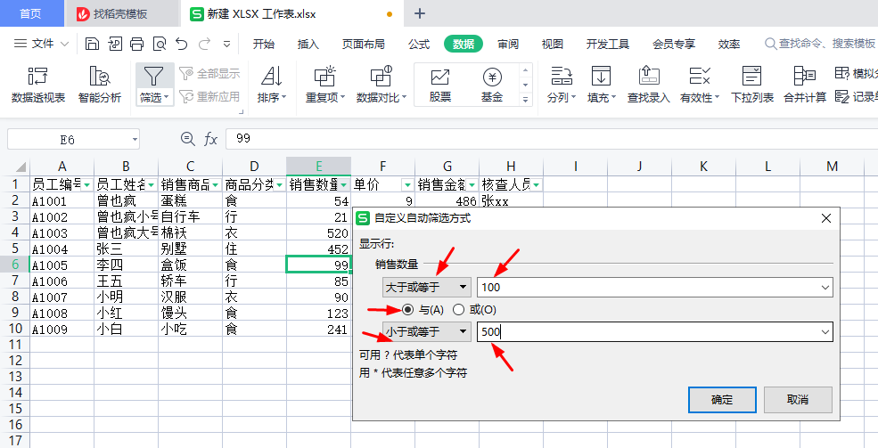Click the redo arrow icon
This screenshot has height=448, width=878.
pyautogui.click(x=204, y=44)
